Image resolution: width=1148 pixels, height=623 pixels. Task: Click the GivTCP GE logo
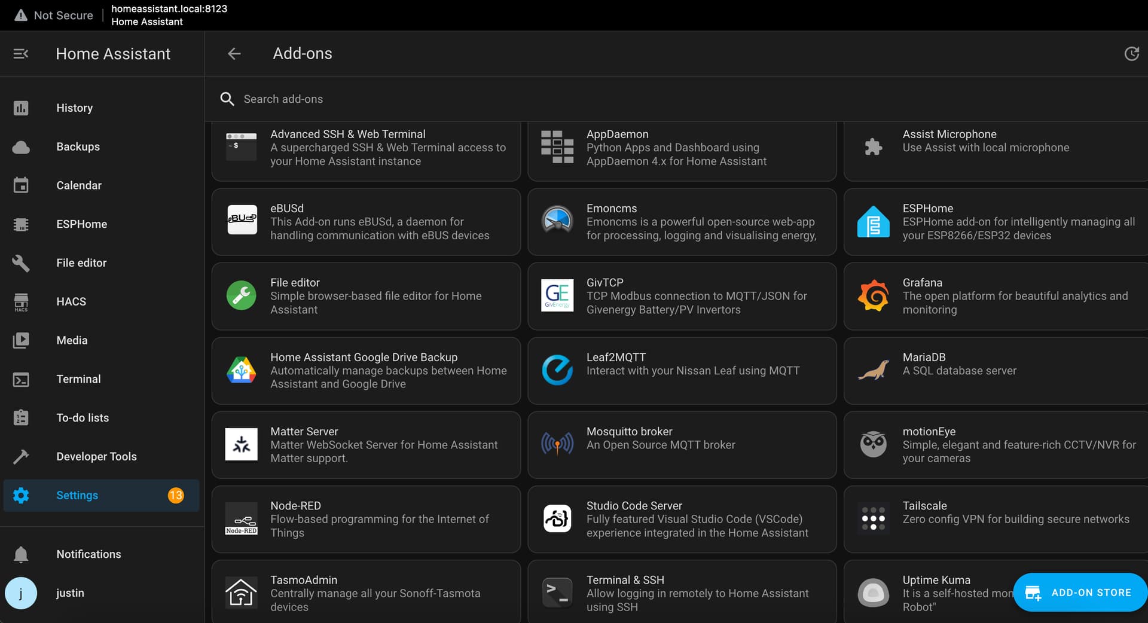(557, 295)
